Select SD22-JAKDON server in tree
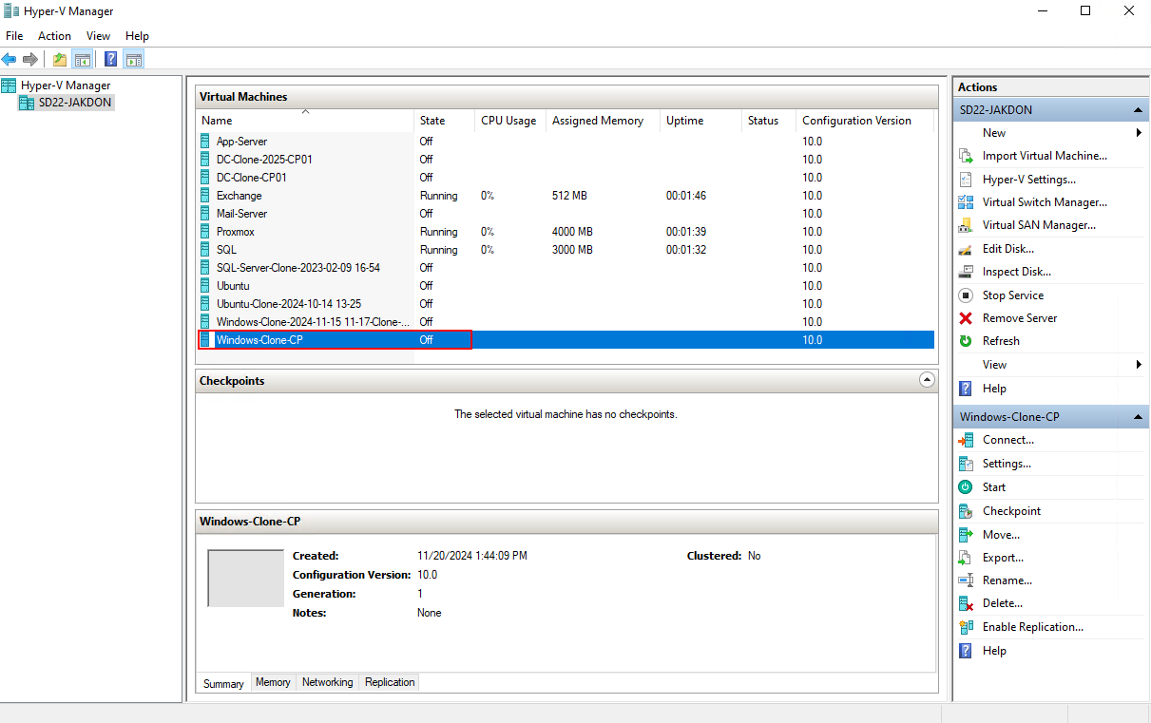The width and height of the screenshot is (1151, 723). (74, 103)
